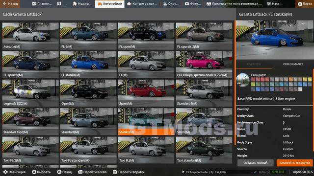
Task: Open Конфигурация vehicle config tab
Action: pos(142,3)
